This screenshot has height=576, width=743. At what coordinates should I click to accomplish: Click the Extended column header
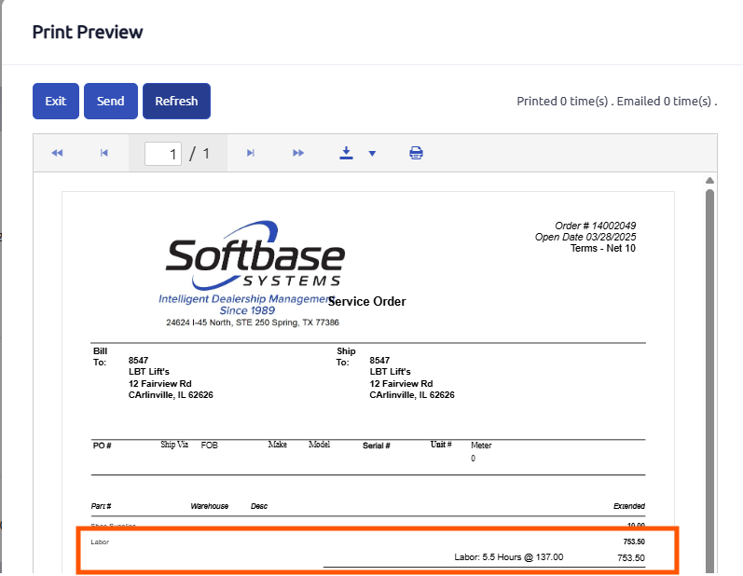(629, 506)
